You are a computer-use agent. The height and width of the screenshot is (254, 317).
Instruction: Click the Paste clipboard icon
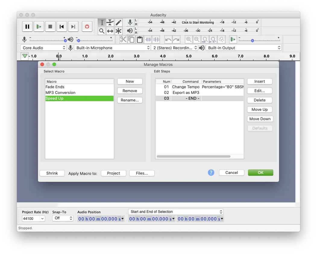[140, 40]
